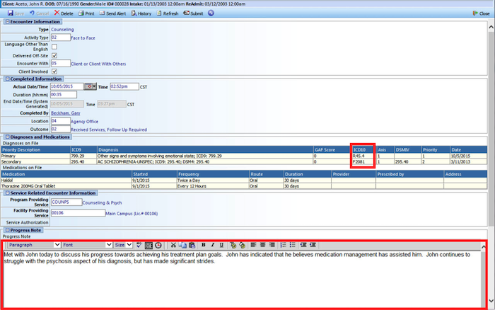Increase indent in the progress note
This screenshot has width=495, height=310.
coord(313,245)
